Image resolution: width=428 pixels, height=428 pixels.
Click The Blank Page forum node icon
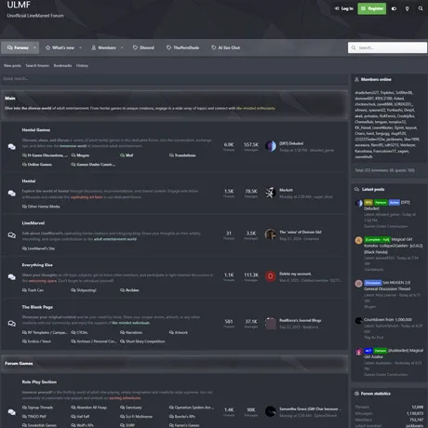click(12, 324)
